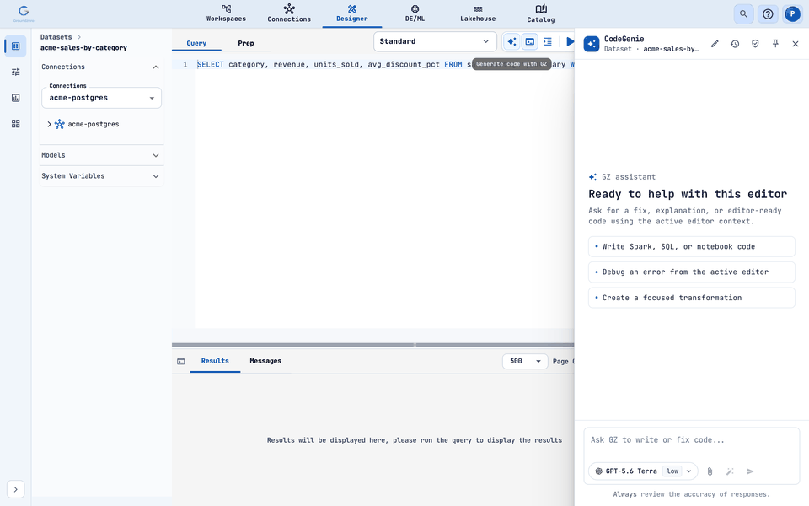Expand the acme-postgres tree node
Viewport: 809px width, 506px height.
[49, 124]
